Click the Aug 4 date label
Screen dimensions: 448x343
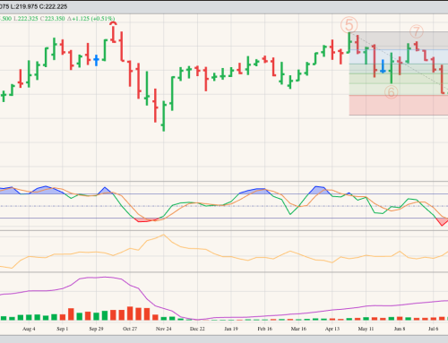point(29,329)
